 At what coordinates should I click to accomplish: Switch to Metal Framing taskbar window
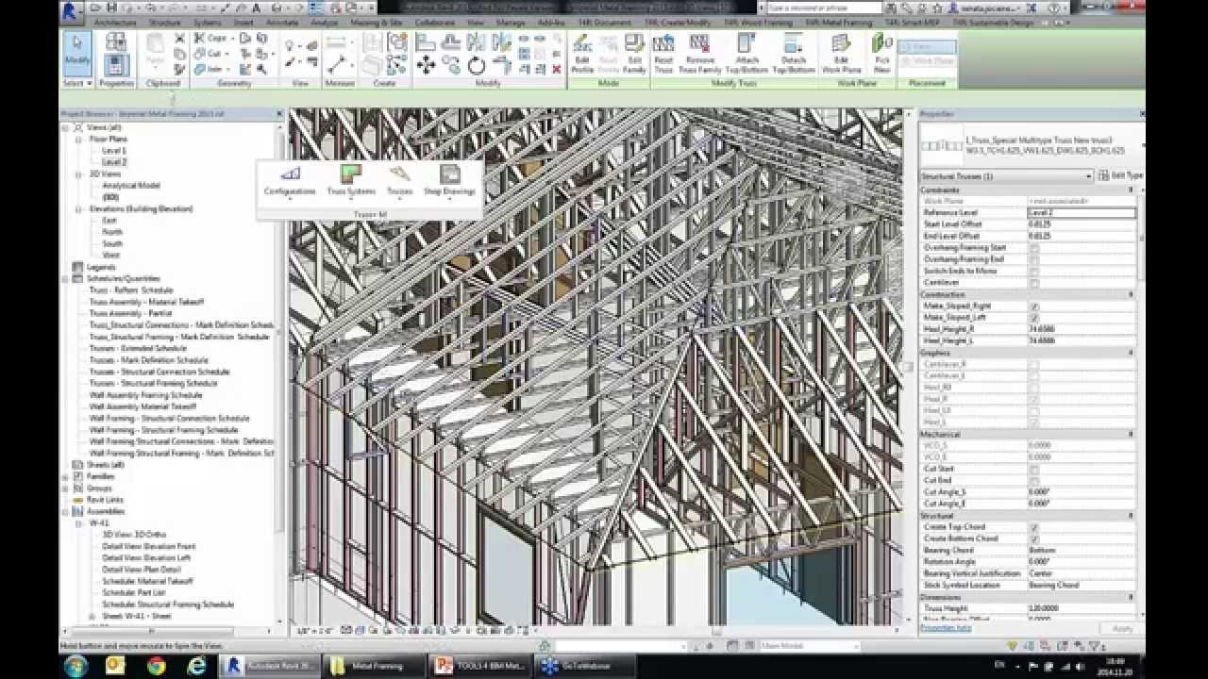tap(373, 666)
